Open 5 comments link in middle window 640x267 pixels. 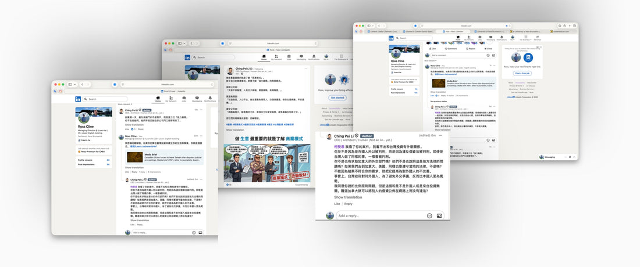point(301,185)
